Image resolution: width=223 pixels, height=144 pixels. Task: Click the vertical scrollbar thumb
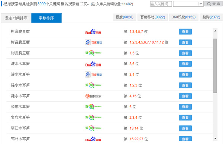(x=215, y=66)
